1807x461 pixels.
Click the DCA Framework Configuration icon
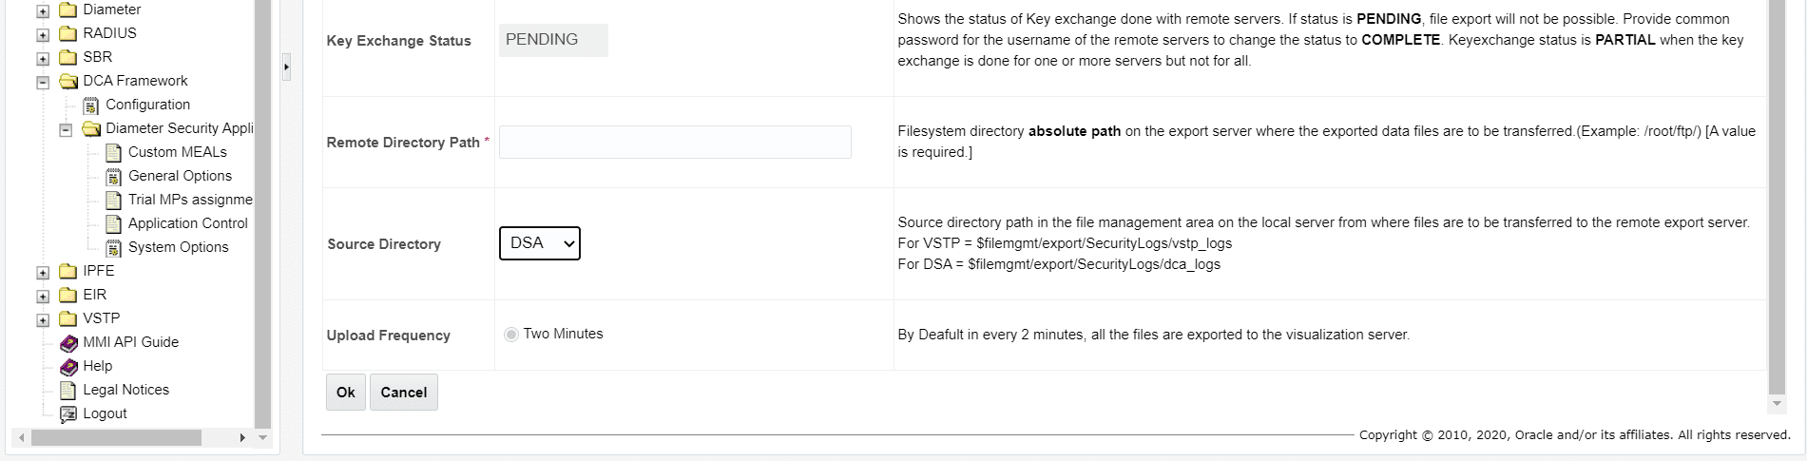(91, 105)
